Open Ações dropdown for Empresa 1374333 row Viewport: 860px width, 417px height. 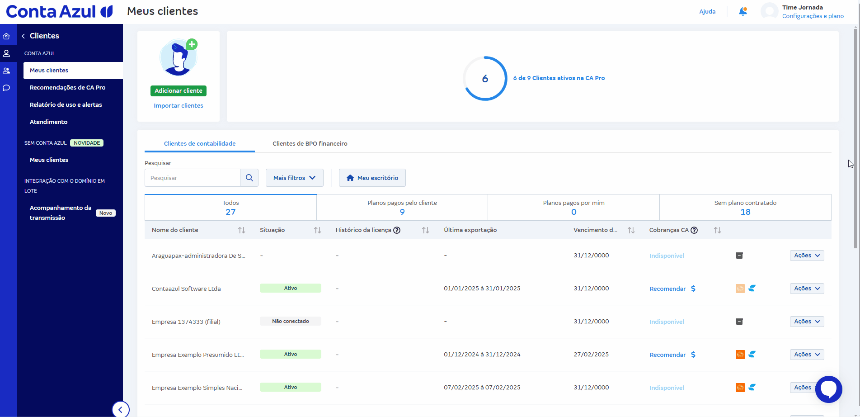point(807,322)
